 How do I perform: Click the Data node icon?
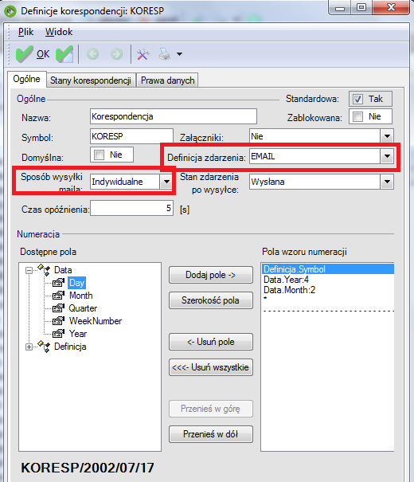[44, 269]
